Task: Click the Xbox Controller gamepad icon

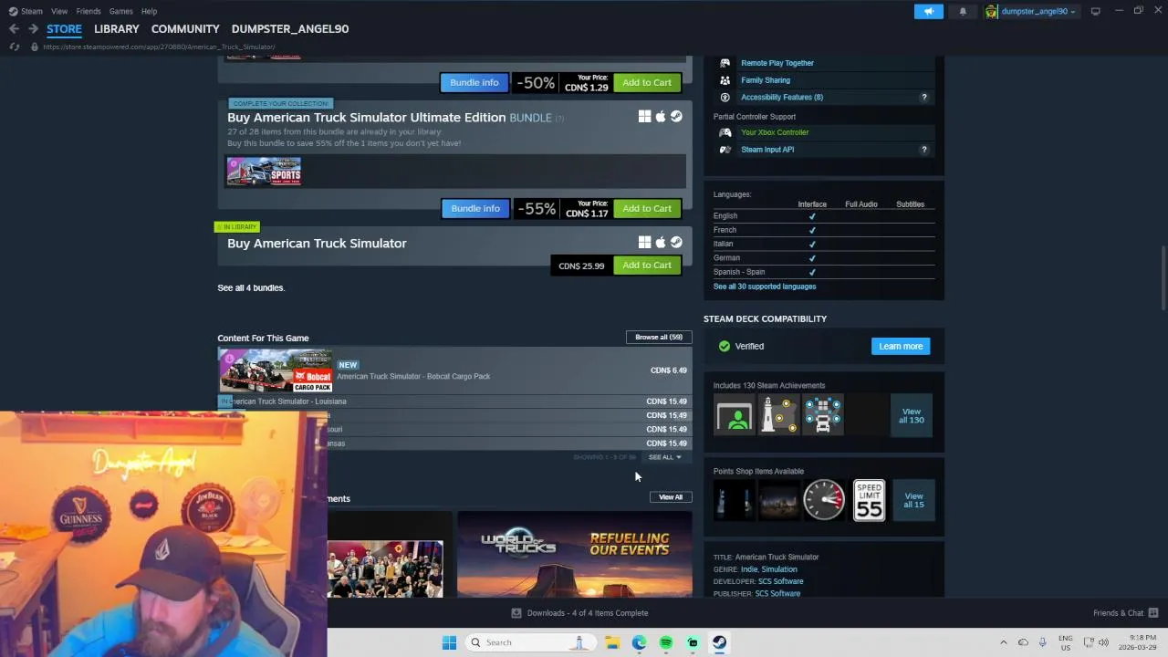Action: click(725, 132)
